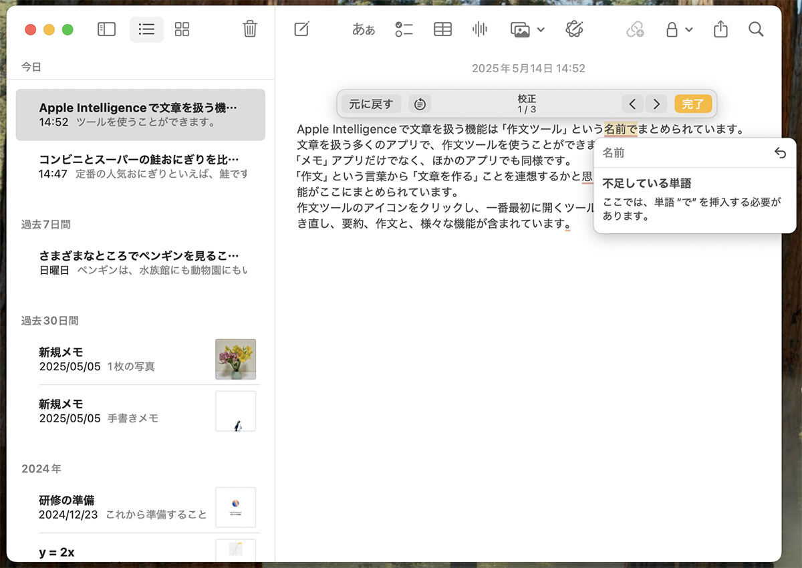Search notes with magnifier icon
802x568 pixels.
(x=756, y=29)
